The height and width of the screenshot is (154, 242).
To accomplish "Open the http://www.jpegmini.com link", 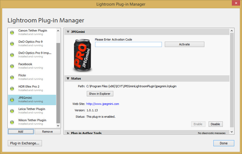I will (x=103, y=104).
